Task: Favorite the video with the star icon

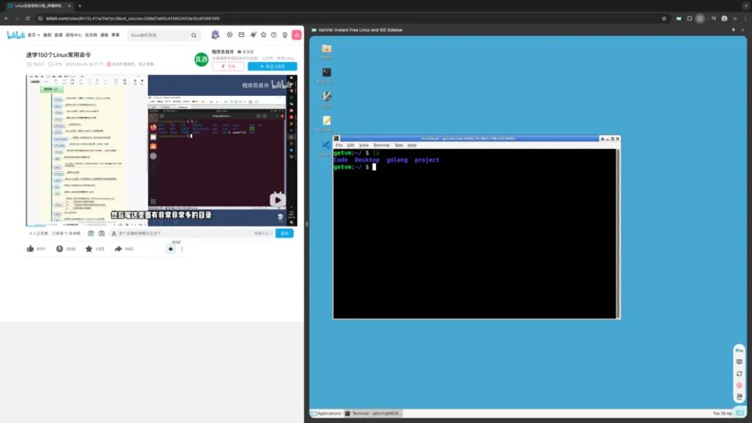Action: (88, 248)
